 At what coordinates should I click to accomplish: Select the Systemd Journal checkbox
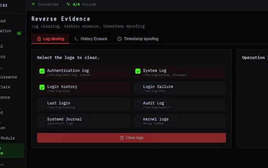click(42, 120)
